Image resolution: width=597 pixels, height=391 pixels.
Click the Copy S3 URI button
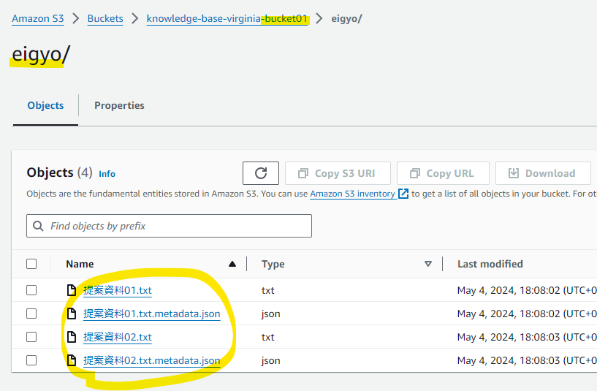click(x=338, y=173)
